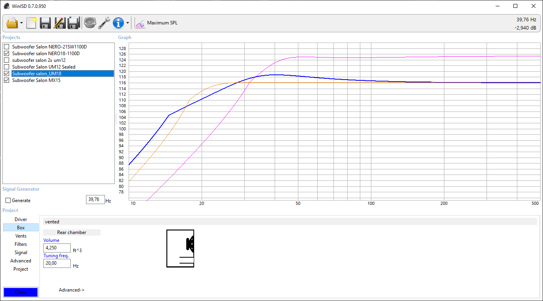Click the signal generator frequency field
The width and height of the screenshot is (543, 301).
95,200
